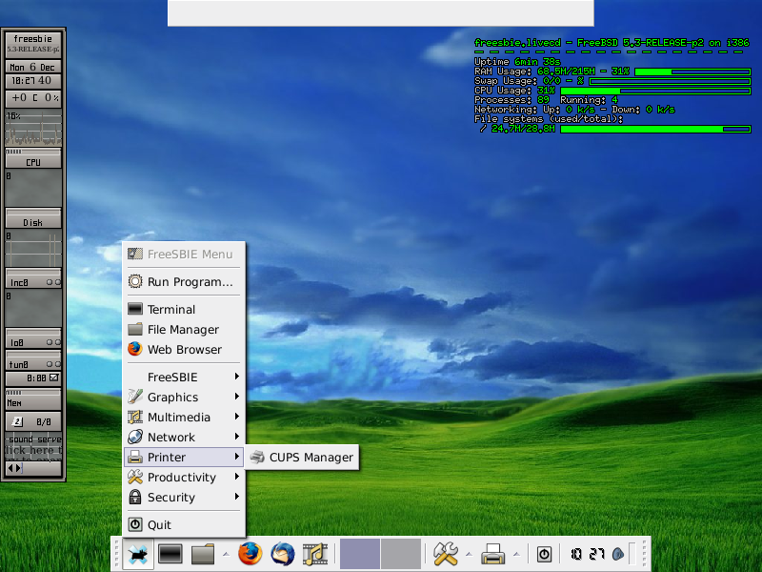
Task: Click the 10:27 clock display in GKrellM
Action: 33,81
